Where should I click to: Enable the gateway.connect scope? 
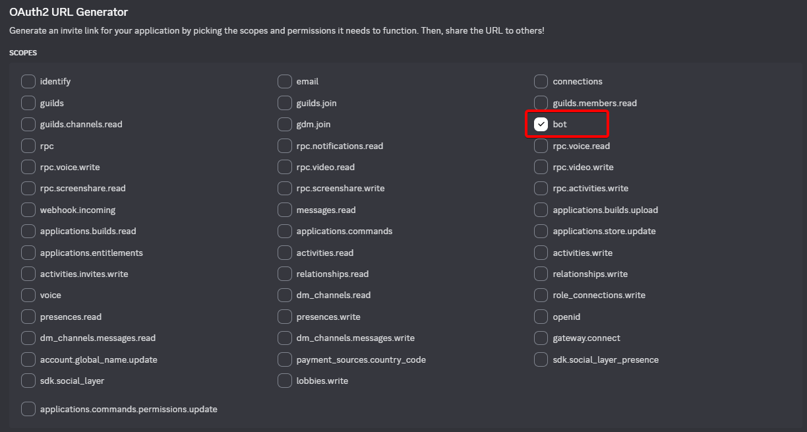click(x=541, y=338)
